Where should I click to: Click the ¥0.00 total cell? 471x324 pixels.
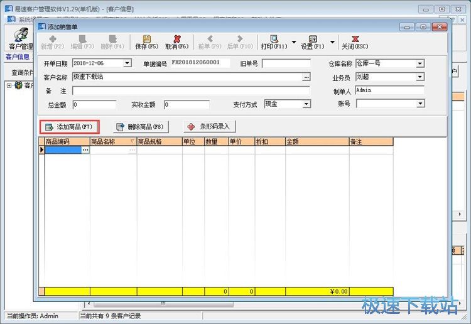318,291
